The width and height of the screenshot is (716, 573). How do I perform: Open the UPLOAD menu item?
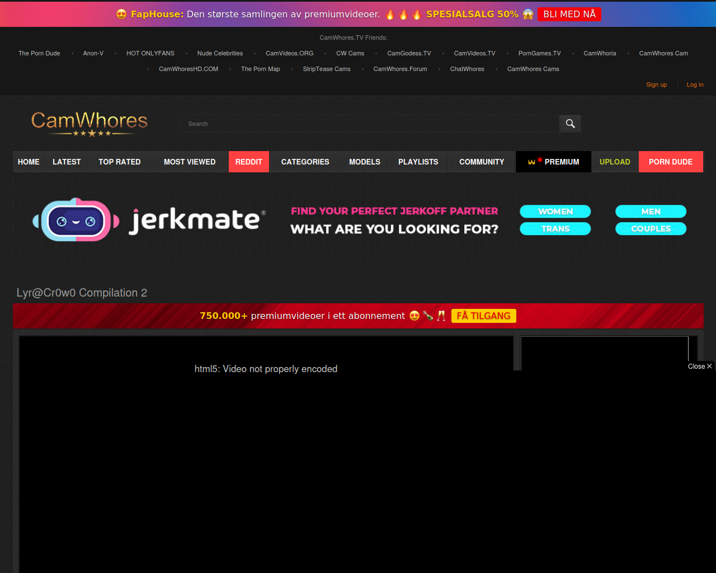coord(615,162)
